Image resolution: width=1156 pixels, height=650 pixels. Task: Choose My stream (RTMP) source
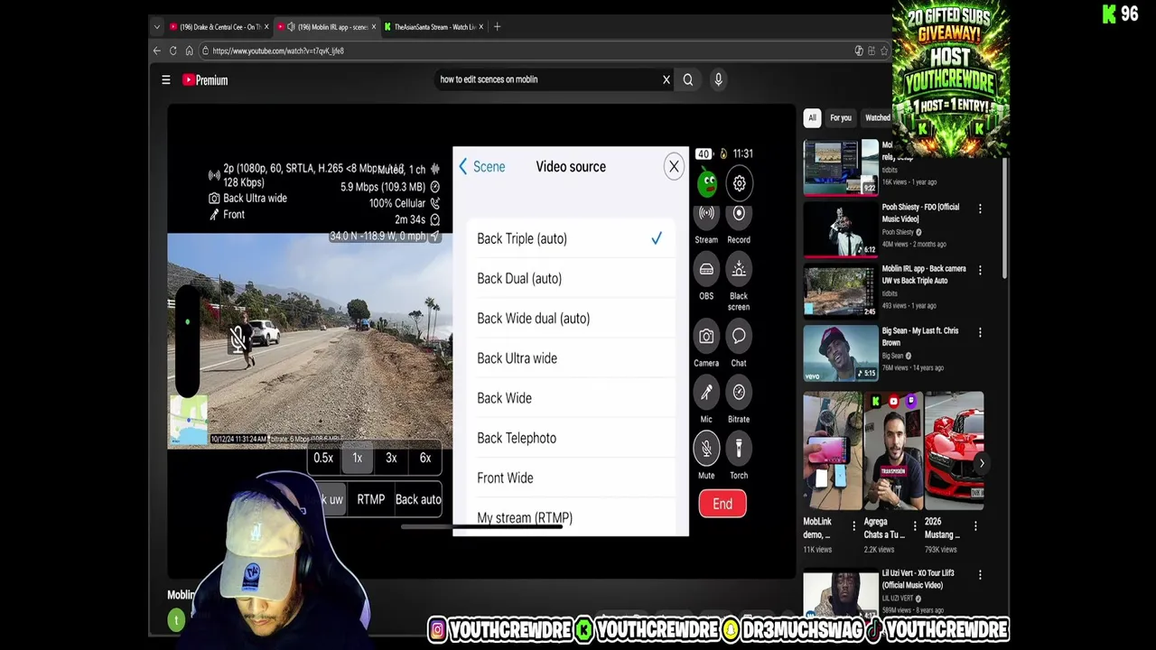pyautogui.click(x=571, y=517)
